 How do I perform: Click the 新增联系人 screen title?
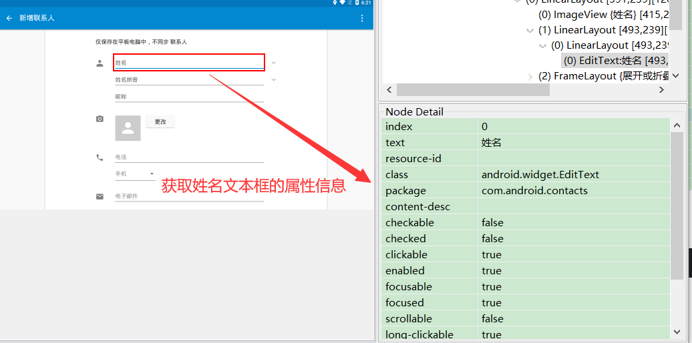37,19
